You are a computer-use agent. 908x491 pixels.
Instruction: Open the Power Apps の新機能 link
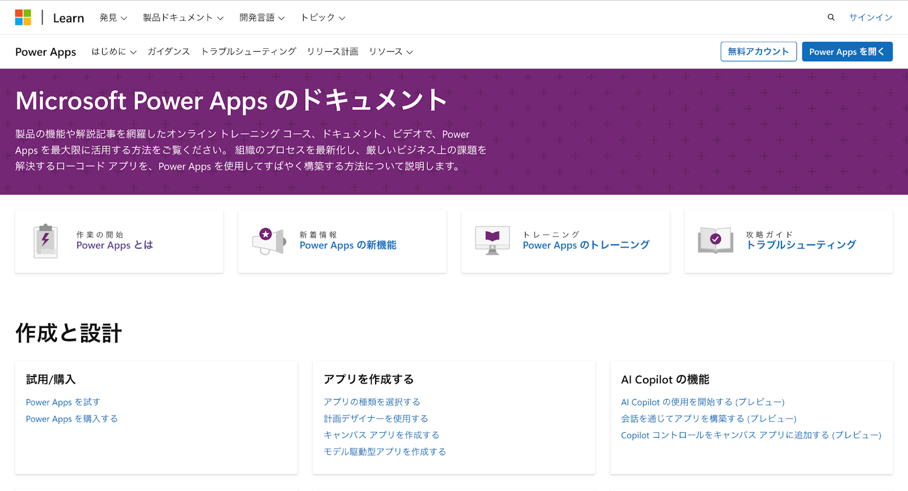pyautogui.click(x=348, y=245)
